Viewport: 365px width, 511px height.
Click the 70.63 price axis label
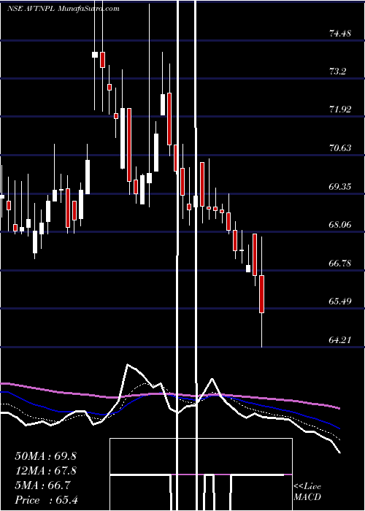tap(340, 148)
